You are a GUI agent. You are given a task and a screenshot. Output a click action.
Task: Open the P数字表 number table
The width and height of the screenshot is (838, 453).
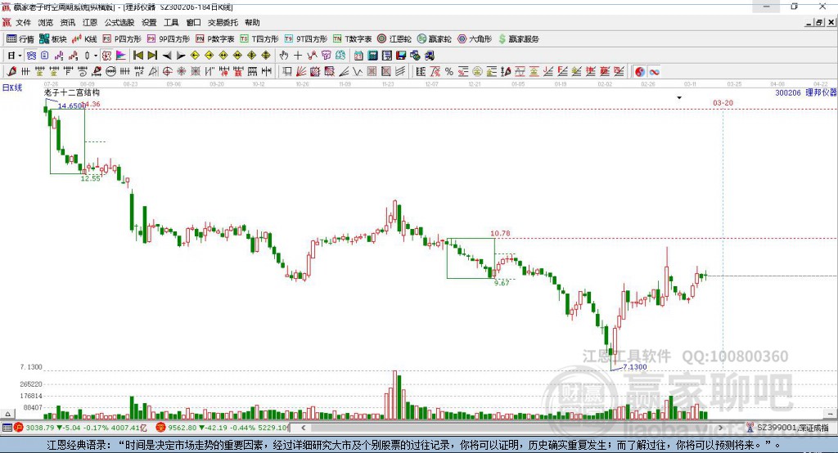pos(215,39)
